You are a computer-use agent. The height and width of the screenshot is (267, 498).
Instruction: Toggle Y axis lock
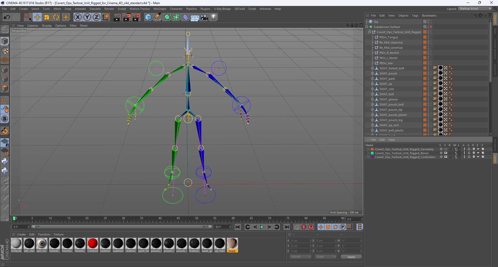tap(87, 17)
